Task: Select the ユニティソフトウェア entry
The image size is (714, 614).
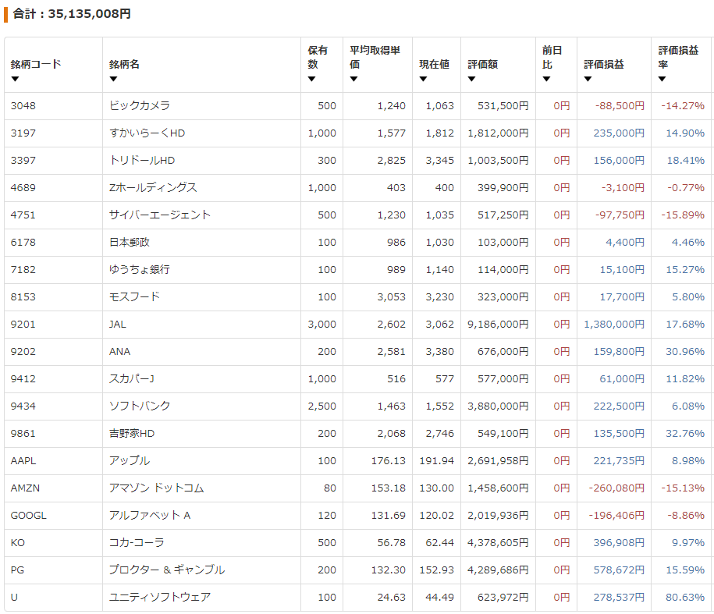Action: [160, 598]
